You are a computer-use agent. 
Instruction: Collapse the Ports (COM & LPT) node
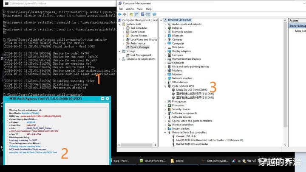[x=165, y=86]
